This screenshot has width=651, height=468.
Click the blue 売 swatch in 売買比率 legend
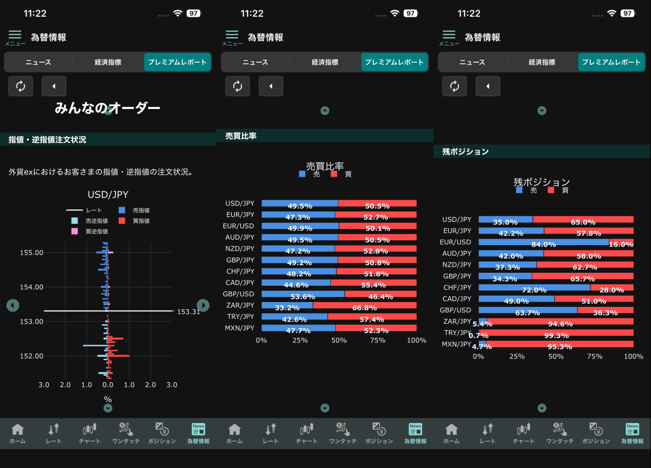point(302,174)
